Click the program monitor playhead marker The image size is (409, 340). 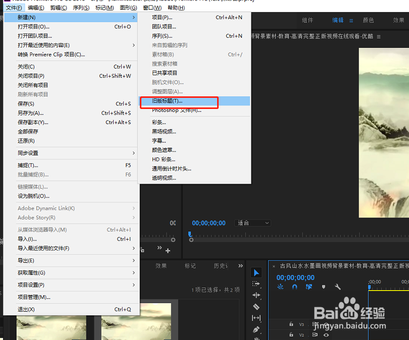click(x=190, y=234)
